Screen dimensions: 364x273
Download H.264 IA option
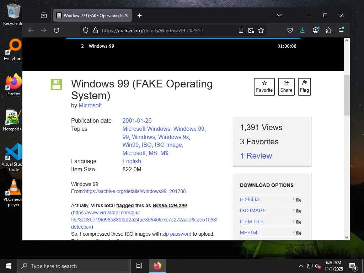click(250, 199)
